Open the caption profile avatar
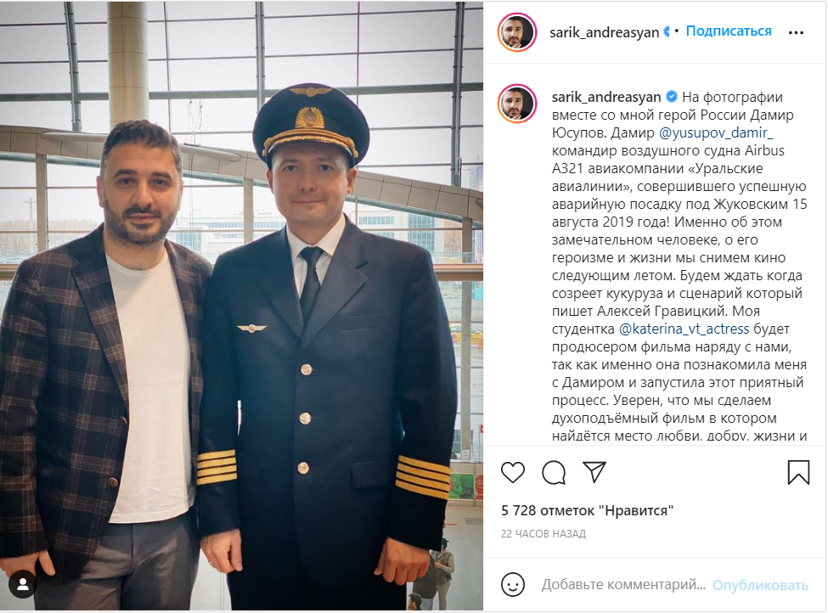The width and height of the screenshot is (828, 613). click(x=517, y=104)
